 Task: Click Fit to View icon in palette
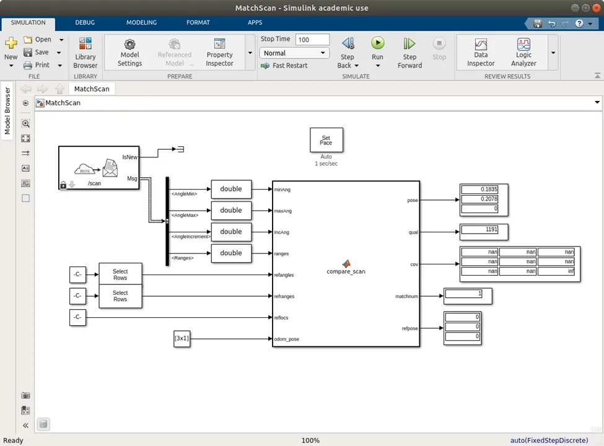tap(25, 138)
